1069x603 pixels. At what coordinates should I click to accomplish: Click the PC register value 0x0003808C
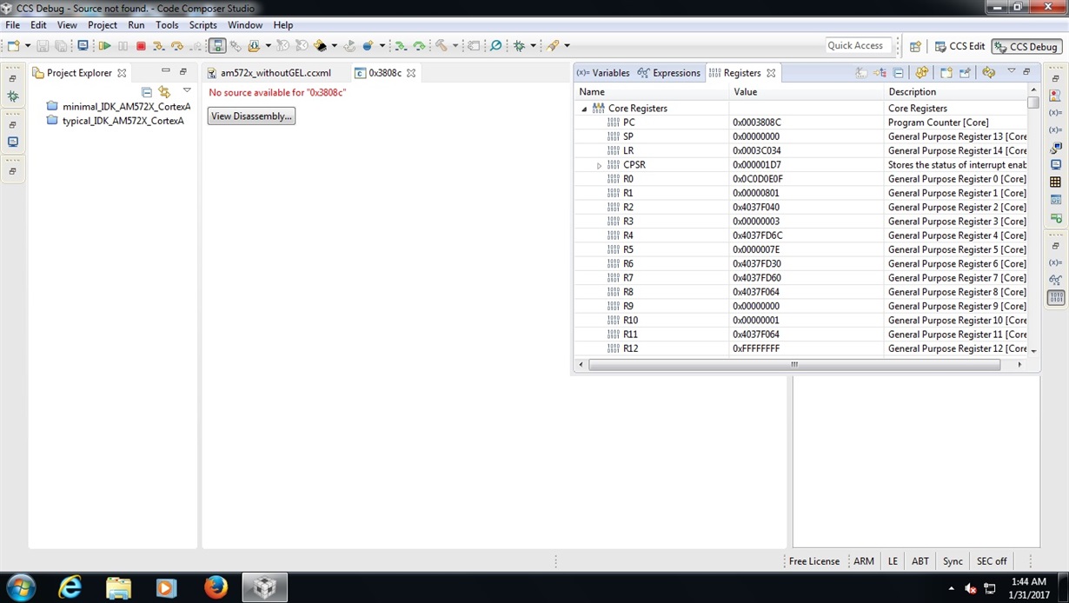tap(757, 123)
